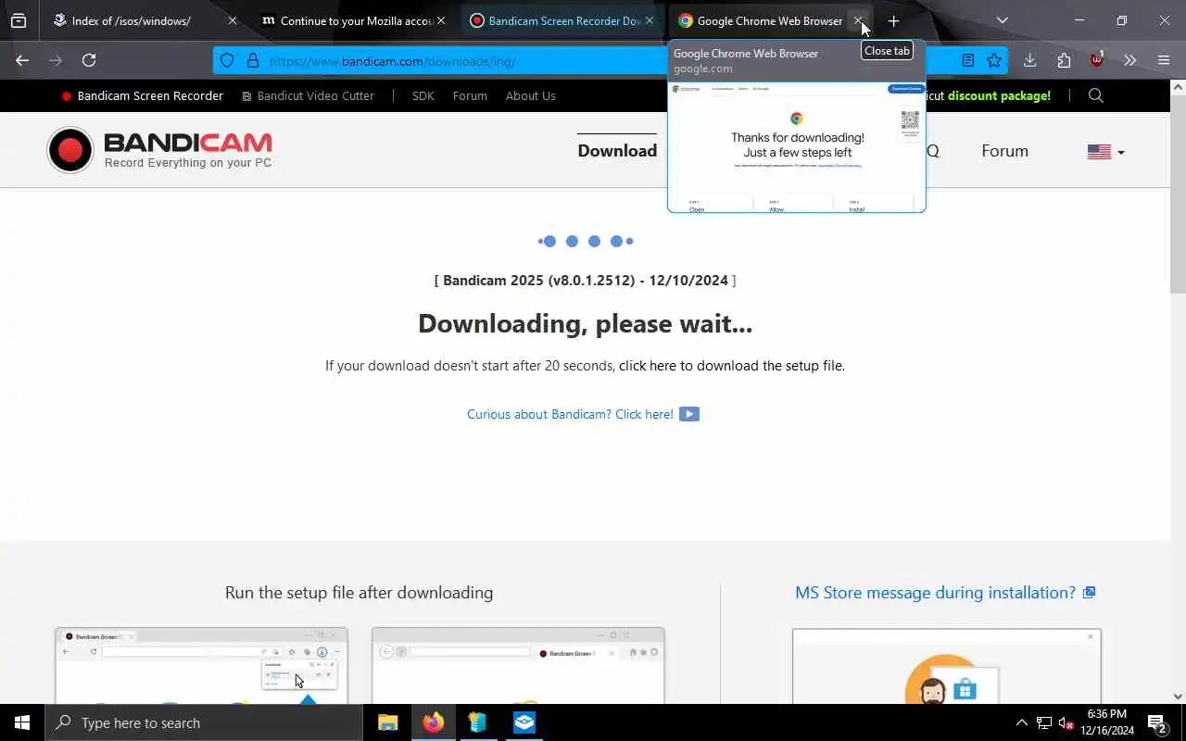Close the Google Chrome Web Browser tab
This screenshot has height=741, width=1186.
858,20
